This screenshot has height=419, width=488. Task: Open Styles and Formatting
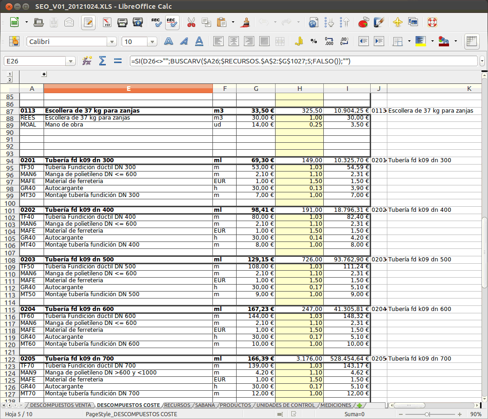[14, 41]
